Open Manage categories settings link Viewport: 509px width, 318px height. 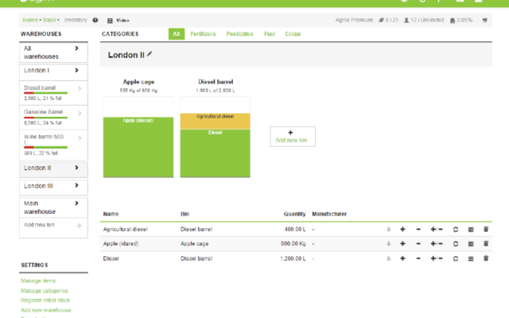[x=45, y=291]
